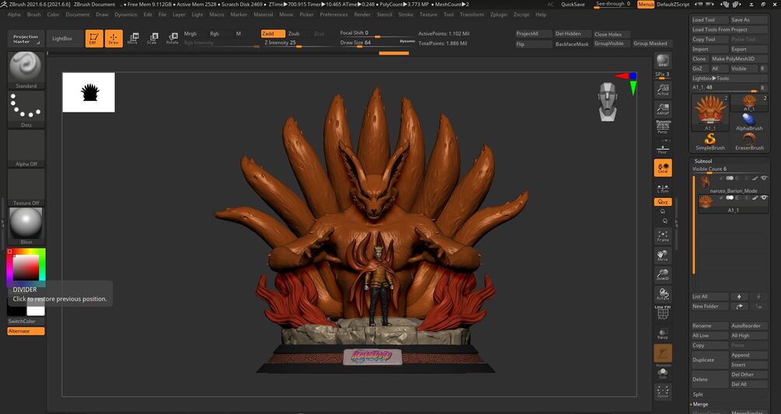The height and width of the screenshot is (414, 781).
Task: Toggle Local symmetry mode
Action: [662, 169]
